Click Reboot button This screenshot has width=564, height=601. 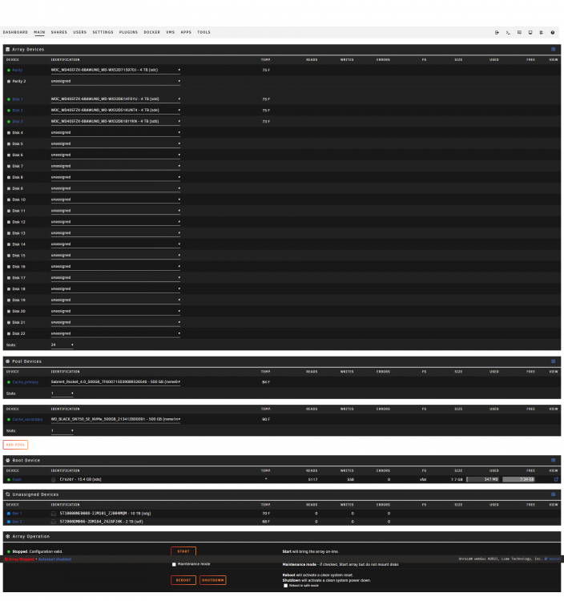pos(183,580)
